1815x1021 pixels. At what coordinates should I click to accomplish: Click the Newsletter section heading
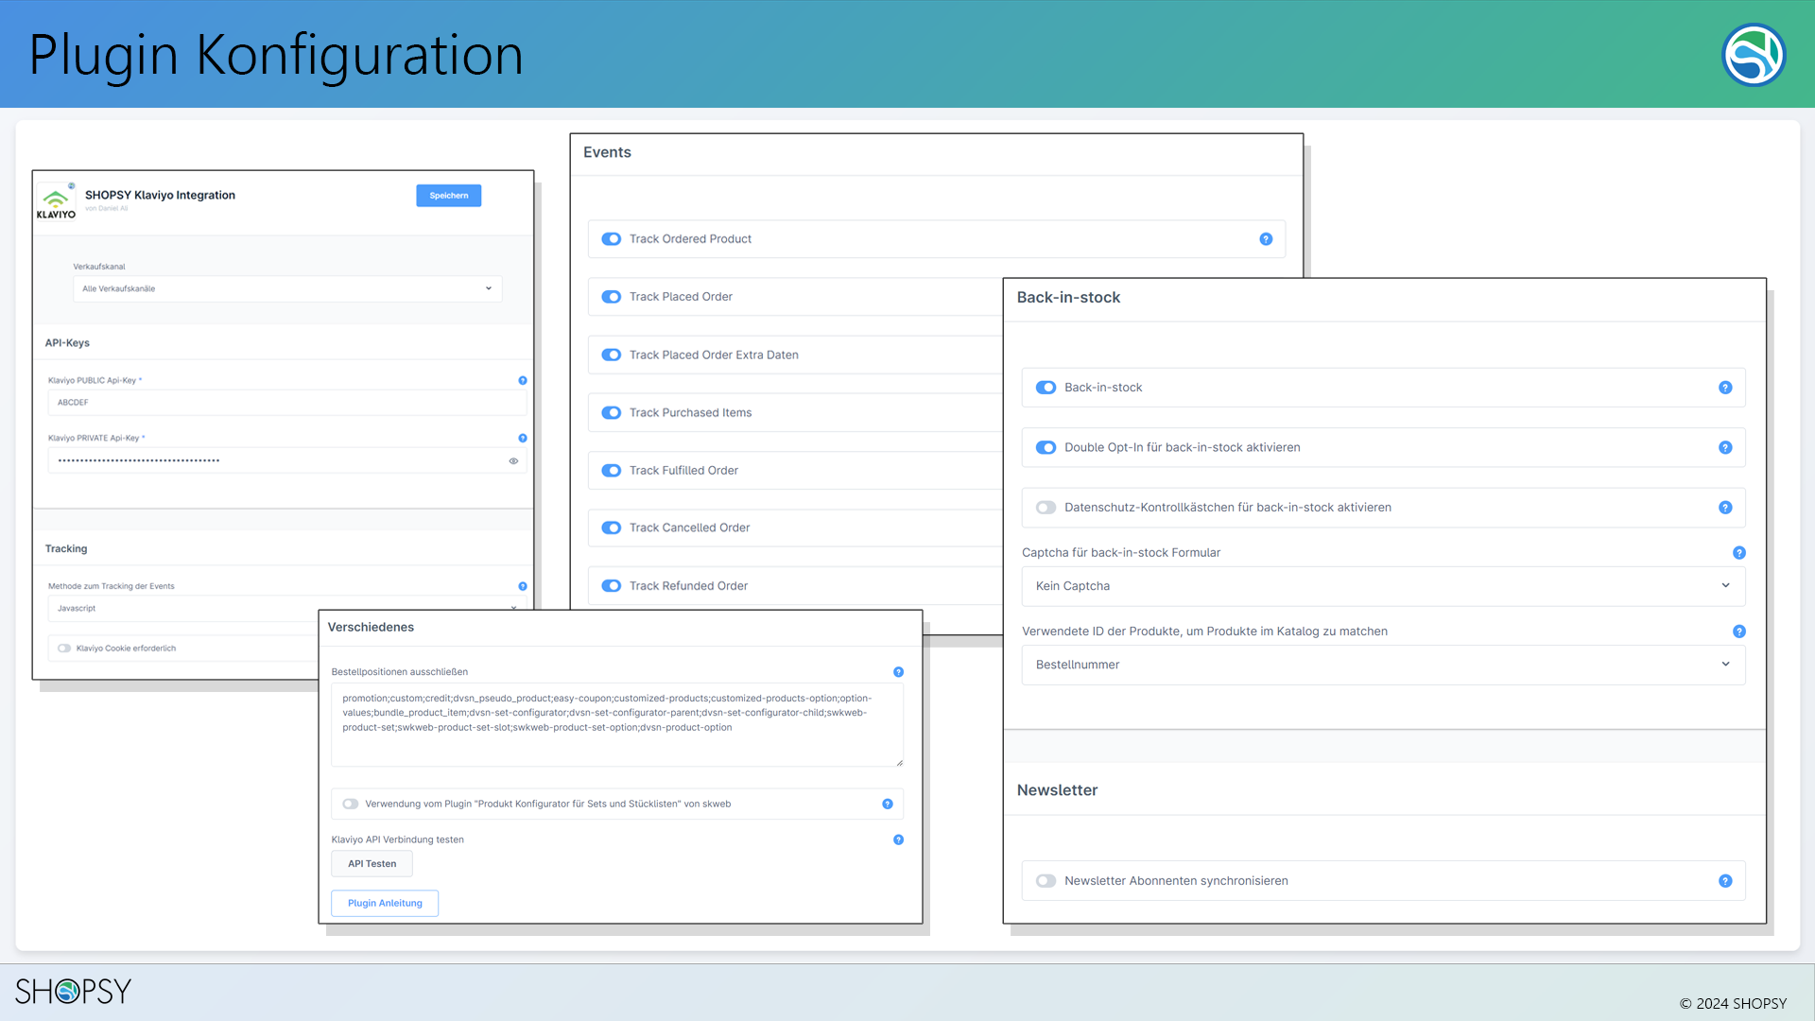pyautogui.click(x=1057, y=790)
